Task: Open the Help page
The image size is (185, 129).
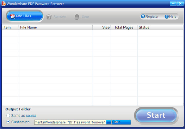Action: (x=170, y=17)
